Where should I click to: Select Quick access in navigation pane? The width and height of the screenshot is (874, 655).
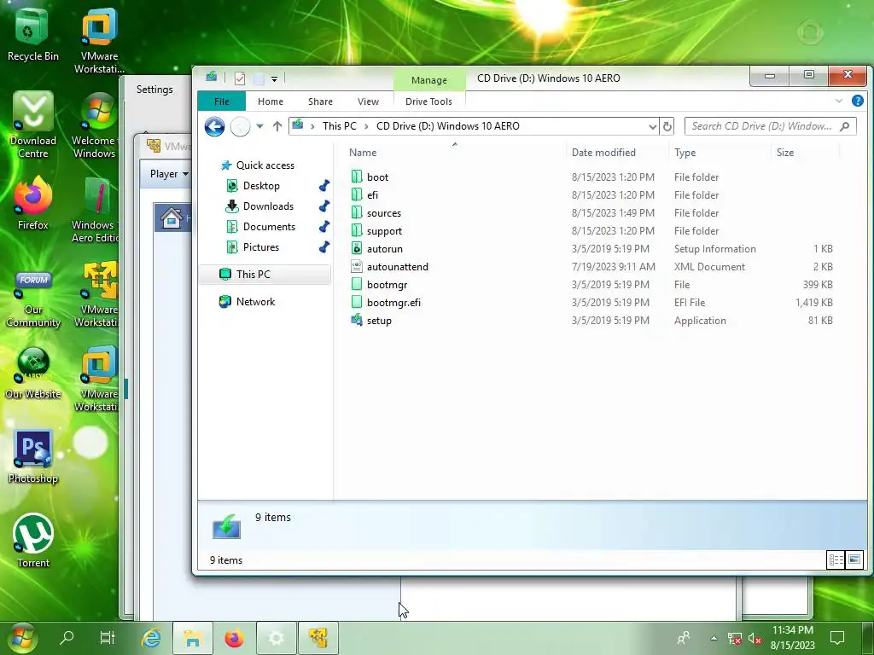tap(265, 165)
